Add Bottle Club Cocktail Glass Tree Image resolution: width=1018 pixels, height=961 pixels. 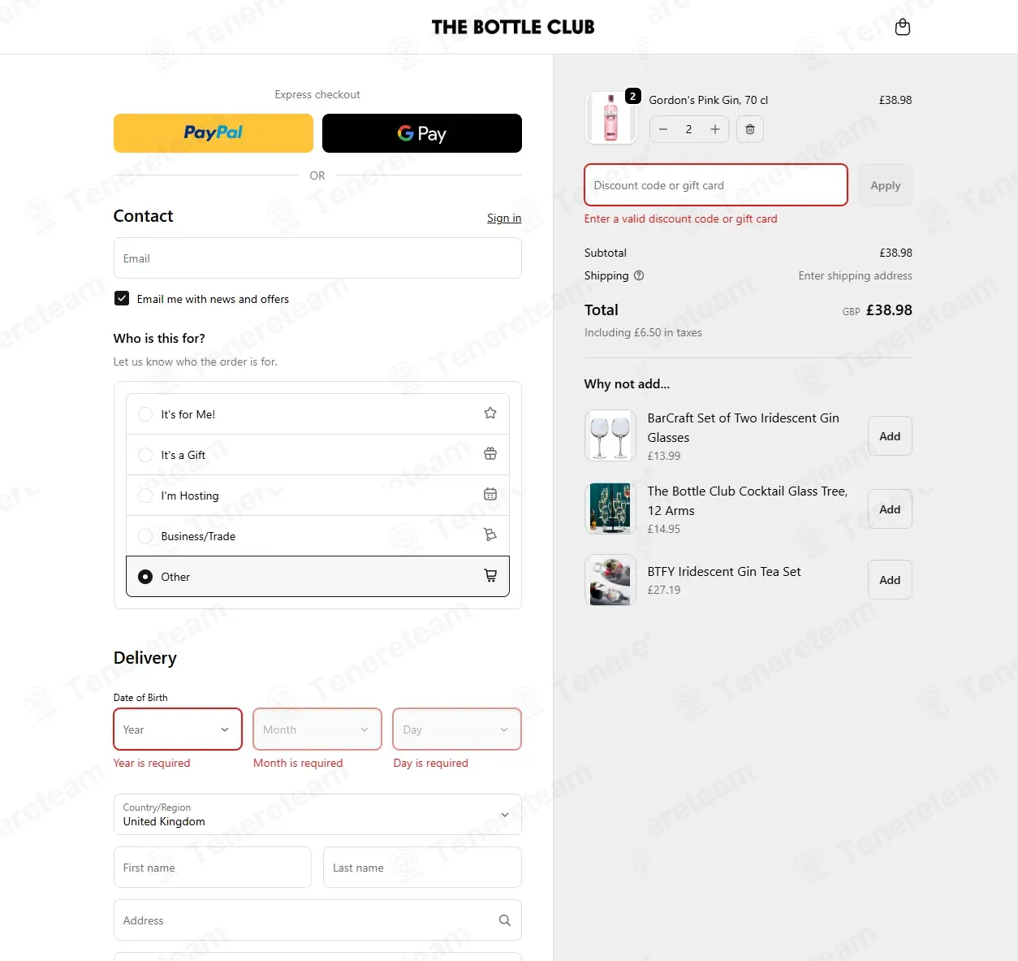[x=890, y=509]
